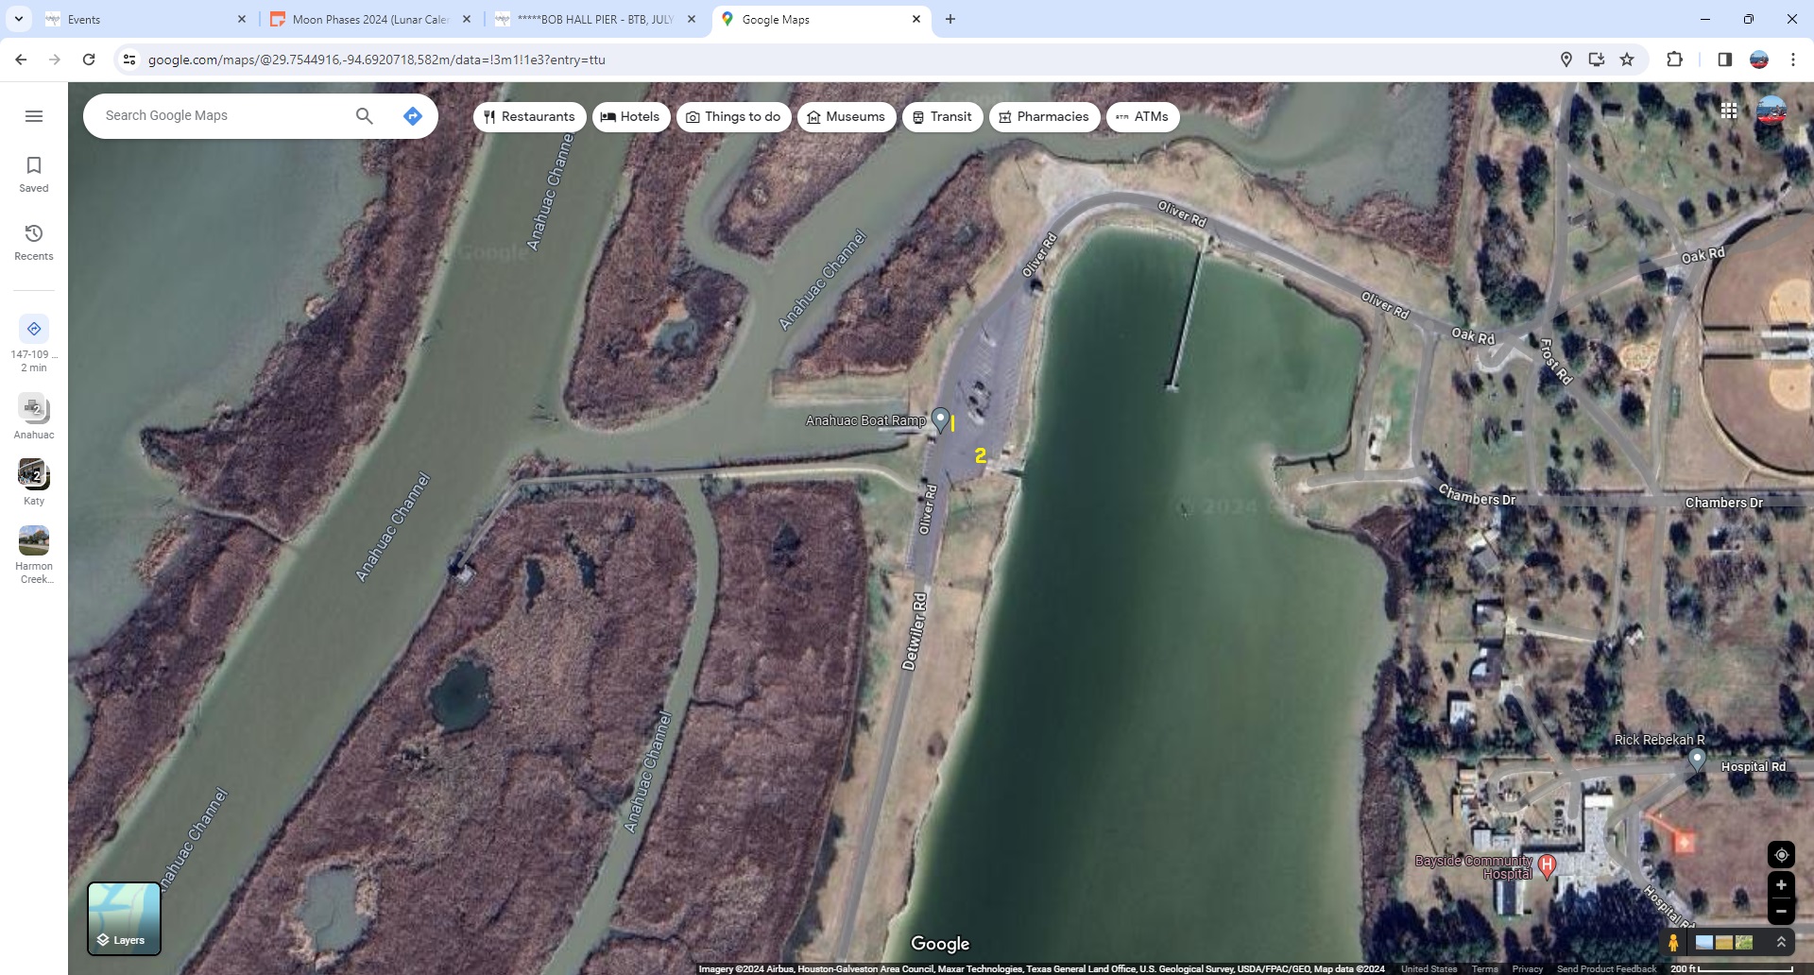Click the search magnifier icon

(364, 116)
